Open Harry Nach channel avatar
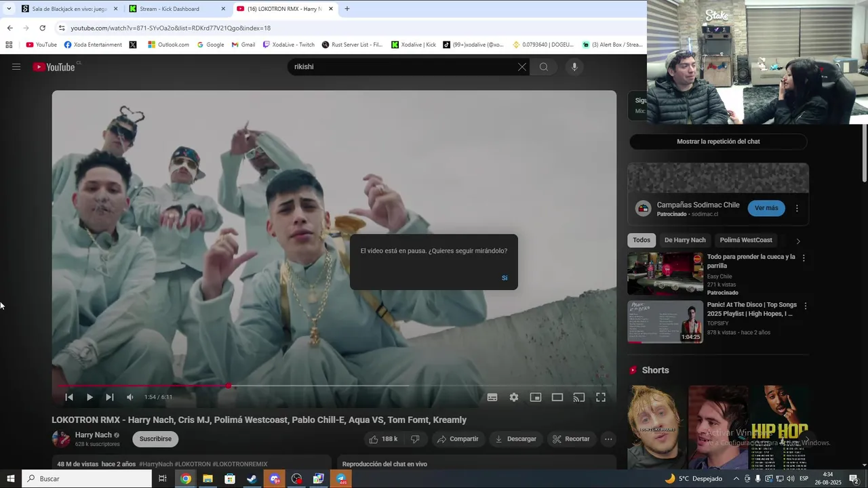This screenshot has width=868, height=488. pos(61,439)
